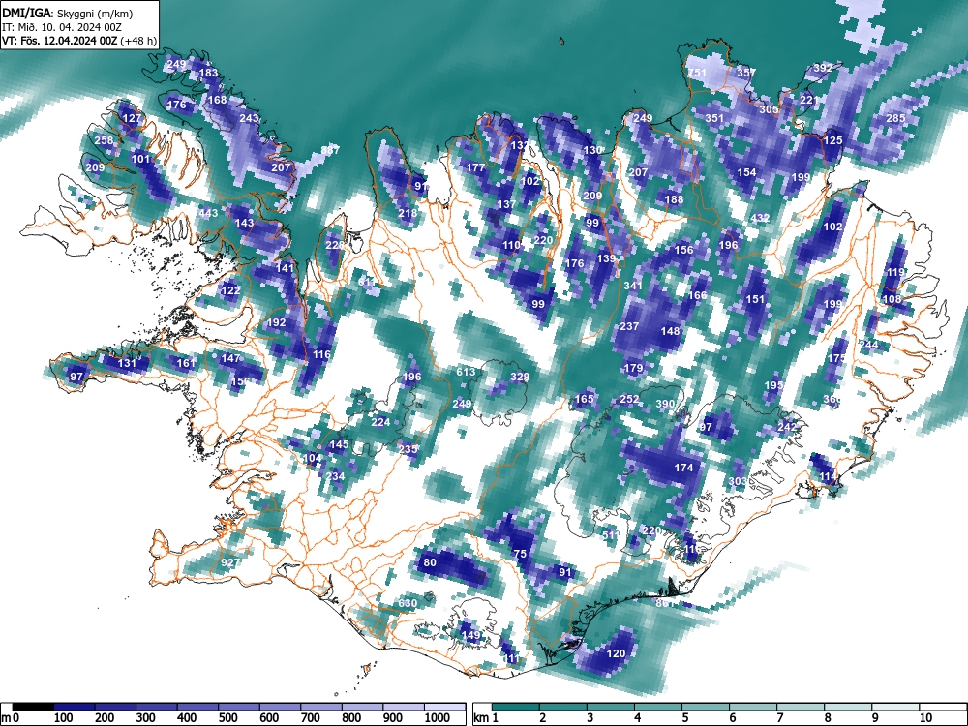Screen dimensions: 968x726
Task: Click the visibility value 243 on the map
Action: pyautogui.click(x=249, y=118)
